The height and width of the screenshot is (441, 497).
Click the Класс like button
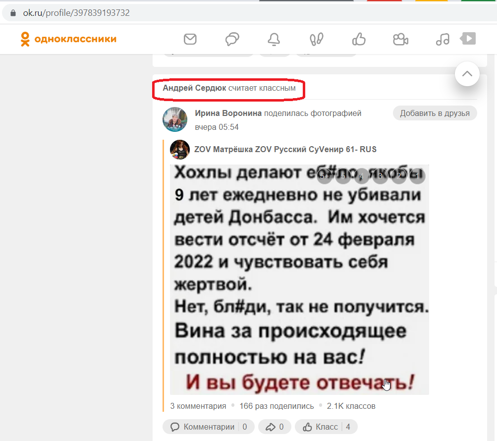tap(326, 427)
